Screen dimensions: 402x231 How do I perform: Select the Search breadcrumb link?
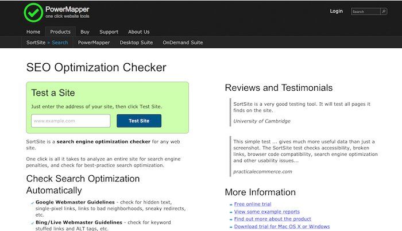[x=60, y=43]
